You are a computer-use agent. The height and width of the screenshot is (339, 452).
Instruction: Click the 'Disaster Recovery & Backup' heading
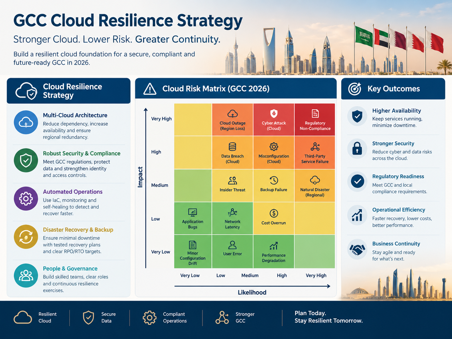pos(78,230)
